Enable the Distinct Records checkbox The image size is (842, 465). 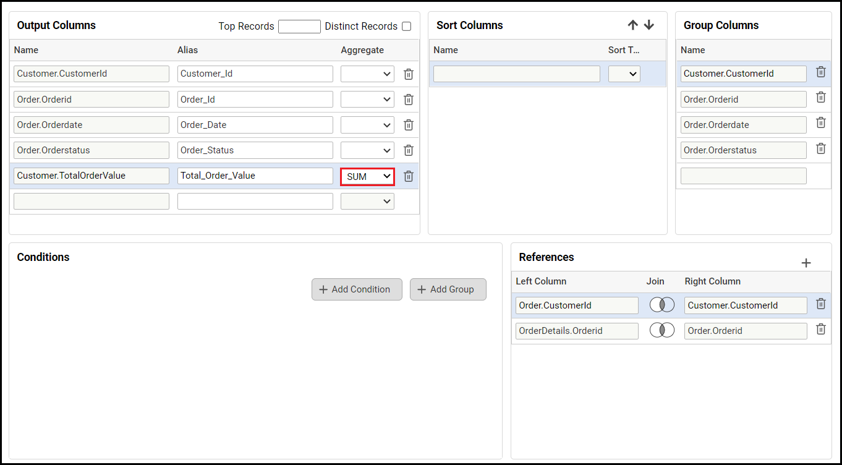point(406,26)
